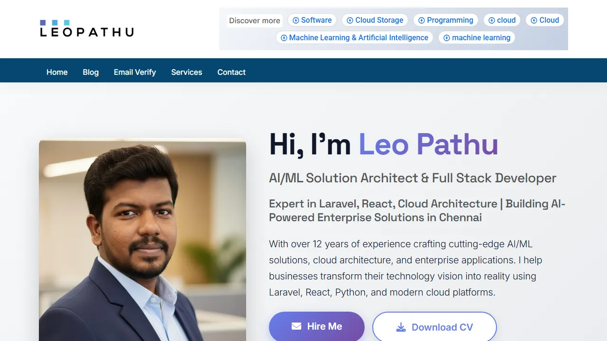
Task: Click the download icon on the Download CV button
Action: click(x=401, y=327)
